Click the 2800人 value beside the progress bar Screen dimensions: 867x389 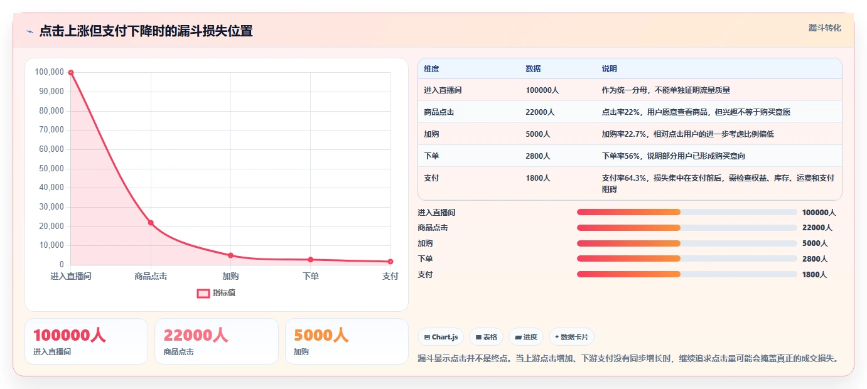[x=814, y=259]
